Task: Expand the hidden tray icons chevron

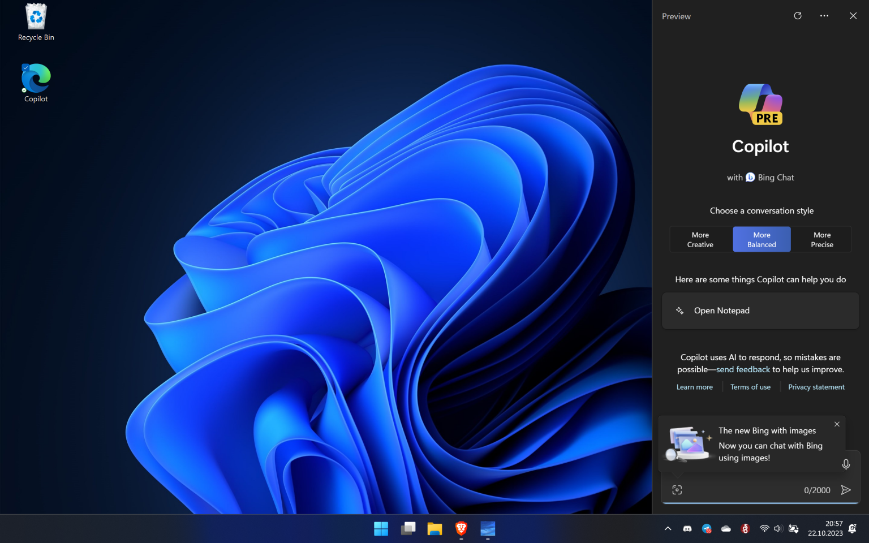Action: coord(668,529)
